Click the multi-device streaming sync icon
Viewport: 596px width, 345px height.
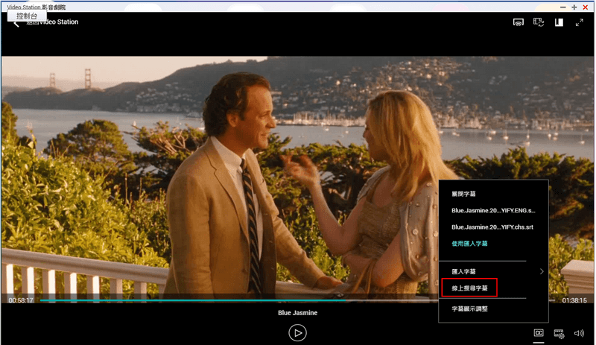539,22
